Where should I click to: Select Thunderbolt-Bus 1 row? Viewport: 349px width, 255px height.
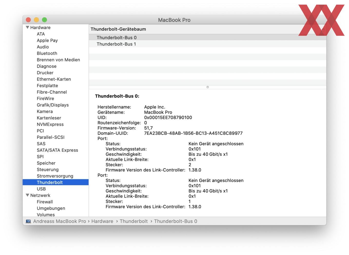(x=208, y=44)
